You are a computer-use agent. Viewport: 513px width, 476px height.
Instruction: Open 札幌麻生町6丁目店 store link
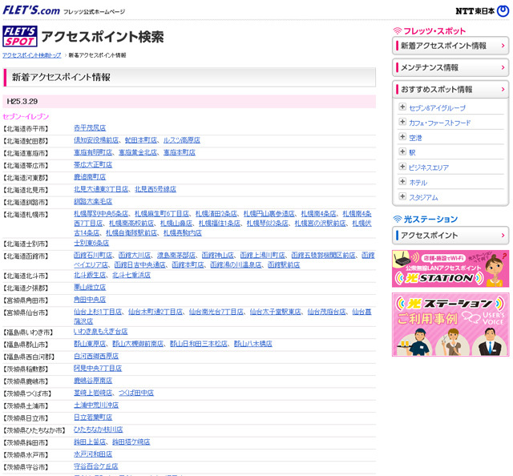coord(162,214)
